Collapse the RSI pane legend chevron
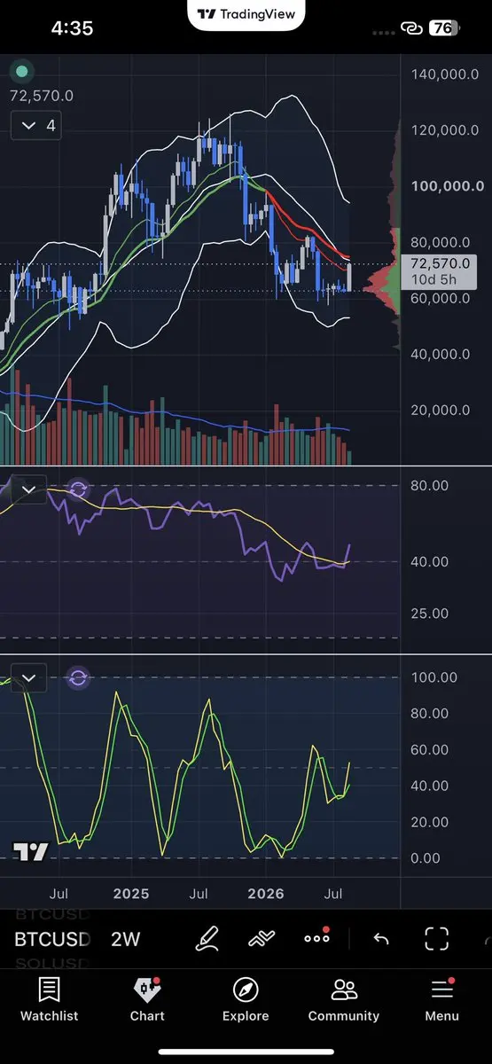This screenshot has height=1064, width=492. point(28,489)
